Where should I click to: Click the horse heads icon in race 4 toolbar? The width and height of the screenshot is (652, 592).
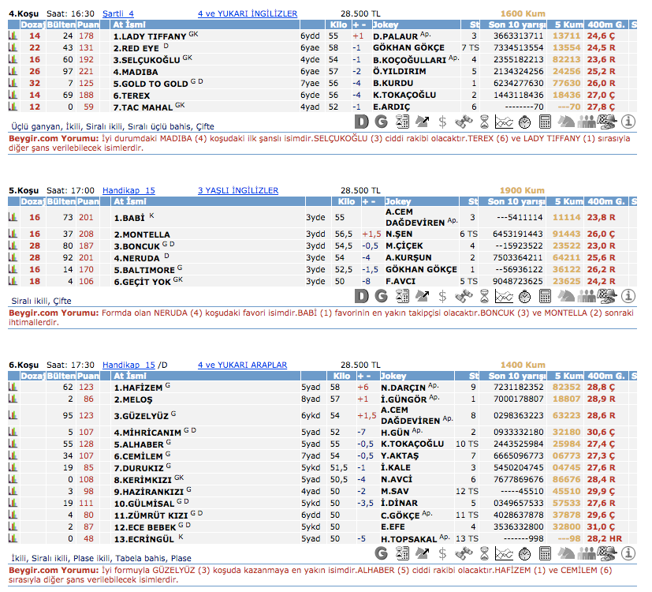564,122
